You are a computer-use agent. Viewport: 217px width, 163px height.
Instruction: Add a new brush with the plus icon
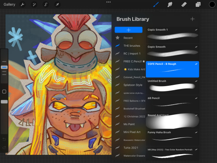tap(192, 19)
